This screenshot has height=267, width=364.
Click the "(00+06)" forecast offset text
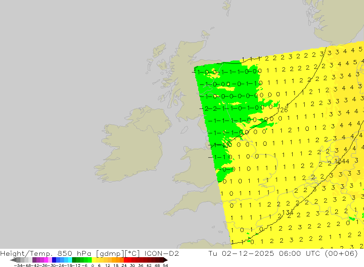(x=341, y=254)
